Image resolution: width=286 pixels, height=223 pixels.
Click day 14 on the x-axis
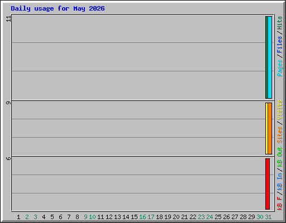click(x=126, y=217)
